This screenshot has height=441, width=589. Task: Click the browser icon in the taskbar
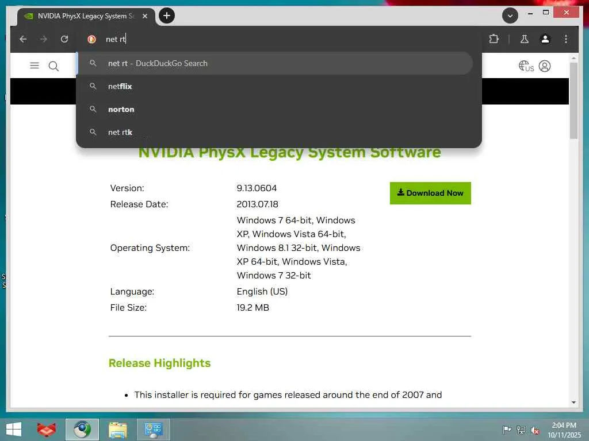[x=82, y=430]
